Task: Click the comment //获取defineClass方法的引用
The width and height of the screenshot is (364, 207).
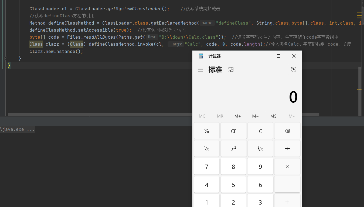Action: click(x=62, y=16)
